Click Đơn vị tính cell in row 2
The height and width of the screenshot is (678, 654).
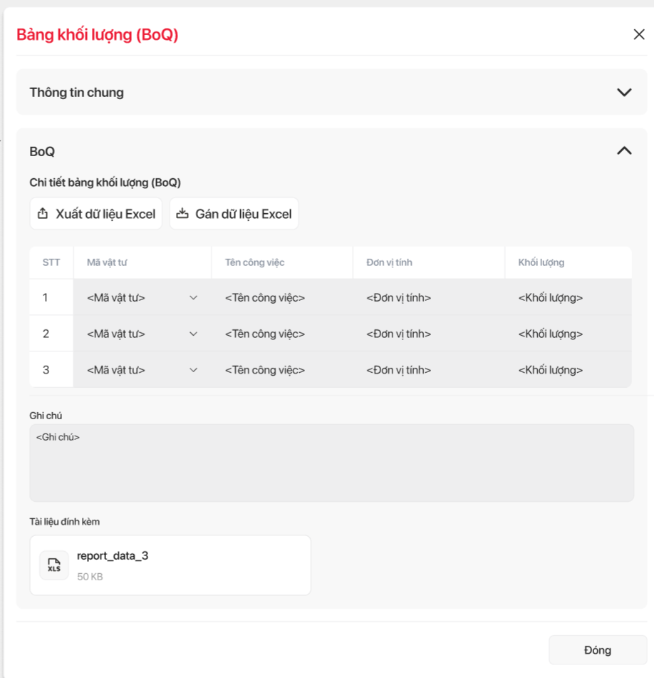(399, 334)
